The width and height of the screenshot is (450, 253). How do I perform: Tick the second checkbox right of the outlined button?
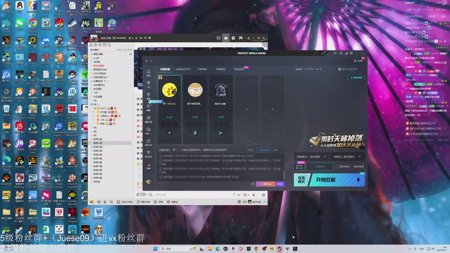pos(352,166)
